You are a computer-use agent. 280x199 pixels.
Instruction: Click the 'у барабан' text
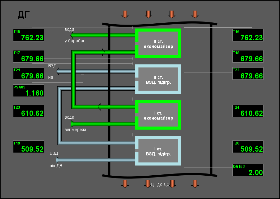(x=75, y=41)
